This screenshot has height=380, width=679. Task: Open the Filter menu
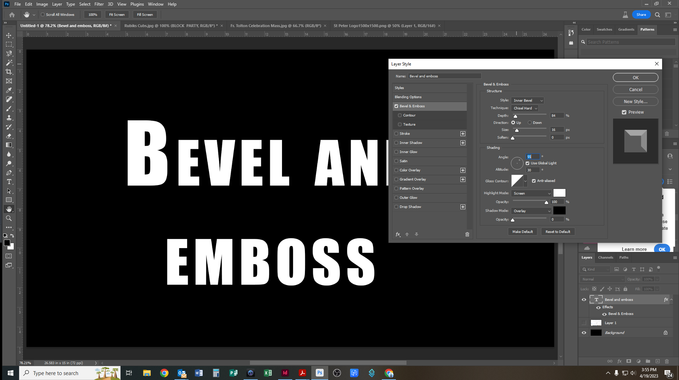tap(99, 4)
